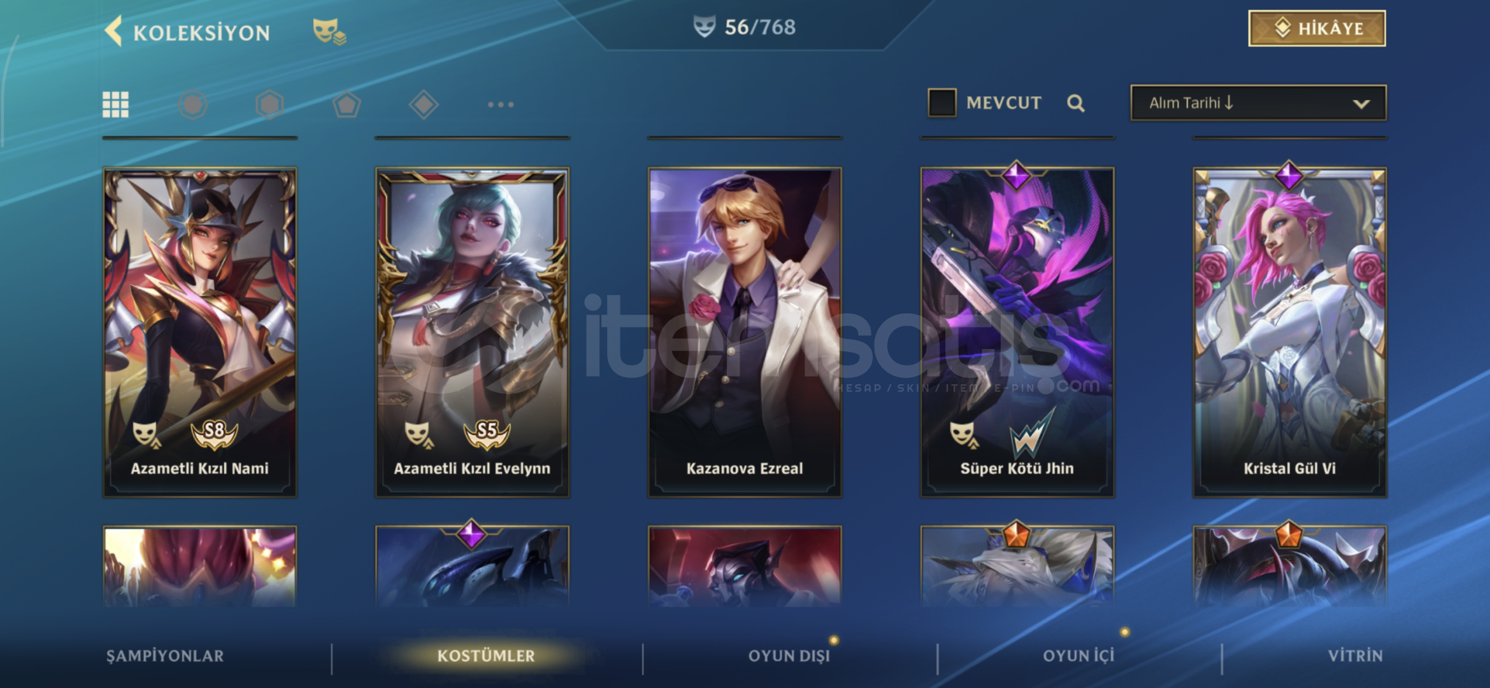Click the search magnifier icon
Viewport: 1490px width, 688px height.
(x=1075, y=103)
